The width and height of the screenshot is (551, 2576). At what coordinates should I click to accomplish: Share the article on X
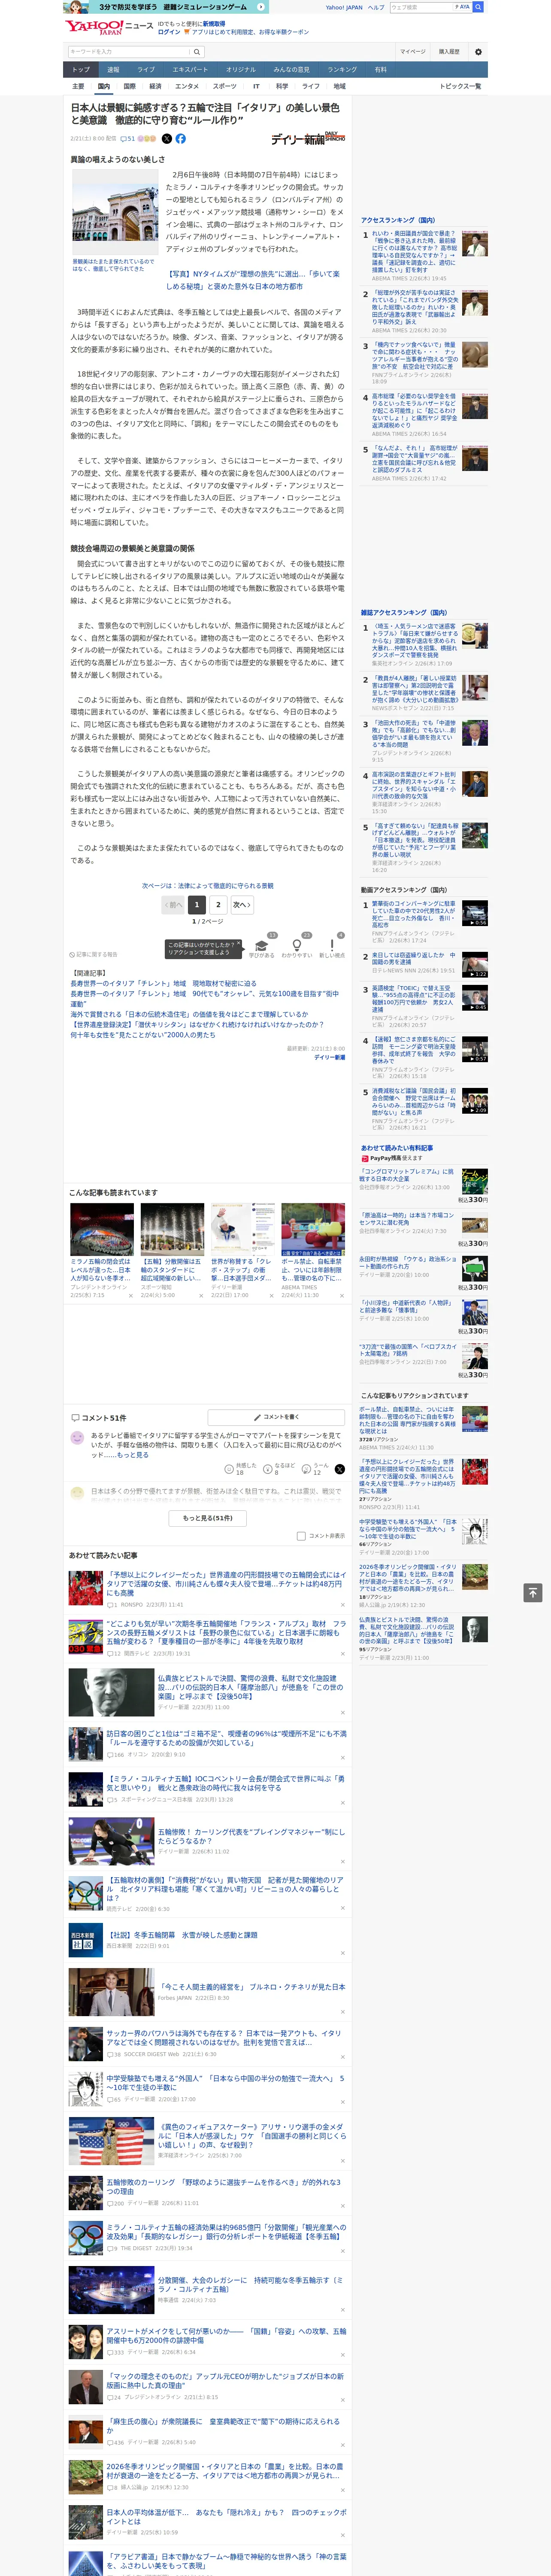tap(166, 139)
